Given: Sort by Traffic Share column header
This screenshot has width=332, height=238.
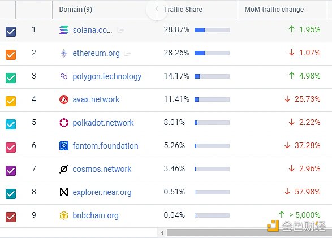Looking at the screenshot, I should 183,10.
